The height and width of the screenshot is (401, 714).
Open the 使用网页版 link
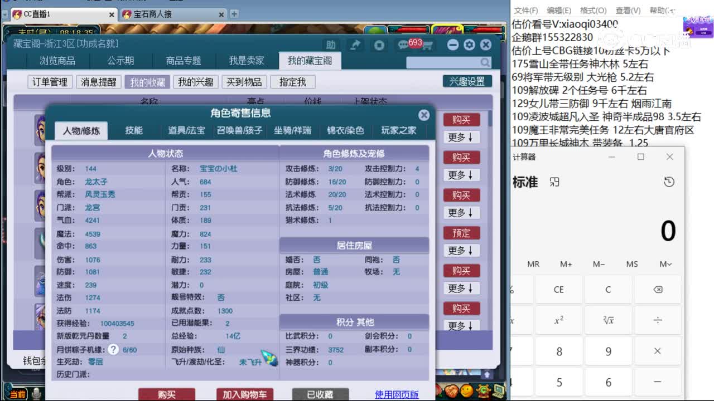pyautogui.click(x=397, y=394)
